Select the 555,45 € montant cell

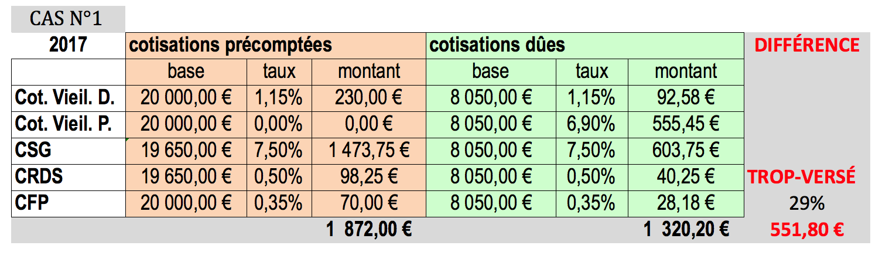[x=686, y=125]
